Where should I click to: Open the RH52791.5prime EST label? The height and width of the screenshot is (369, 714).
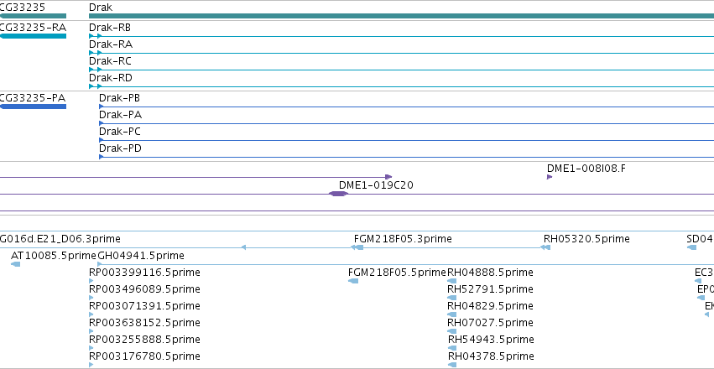coord(490,290)
